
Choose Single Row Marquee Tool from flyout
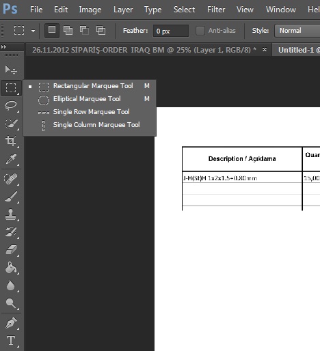(90, 112)
